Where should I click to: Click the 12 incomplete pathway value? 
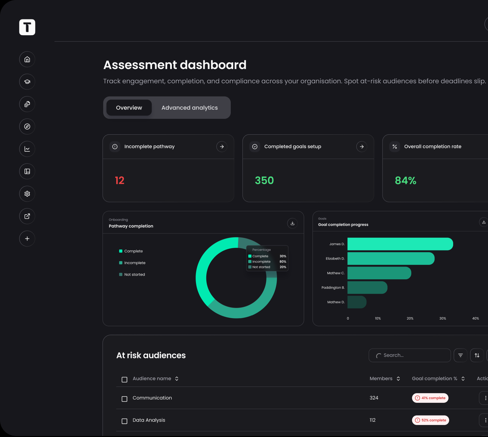[x=120, y=180]
